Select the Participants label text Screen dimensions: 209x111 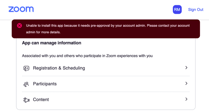[45, 84]
